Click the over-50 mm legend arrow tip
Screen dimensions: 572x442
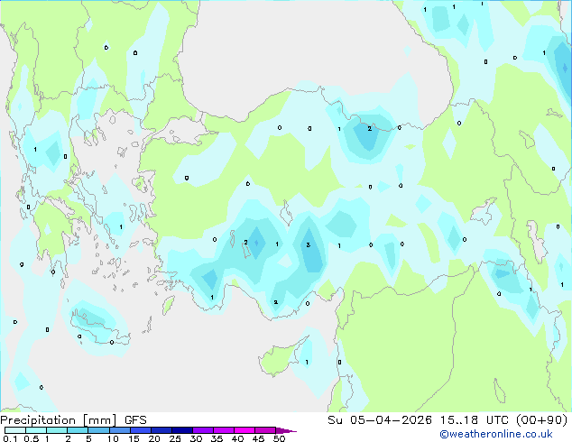click(286, 430)
